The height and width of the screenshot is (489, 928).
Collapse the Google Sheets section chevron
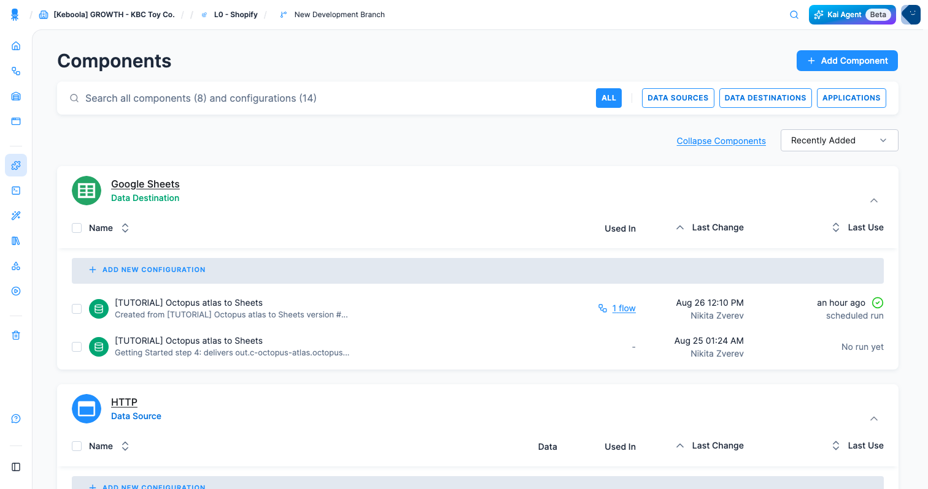(874, 200)
